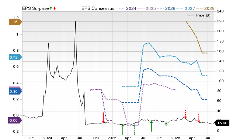Click the 15.90 current price label
This screenshot has height=140, width=236.
click(222, 123)
